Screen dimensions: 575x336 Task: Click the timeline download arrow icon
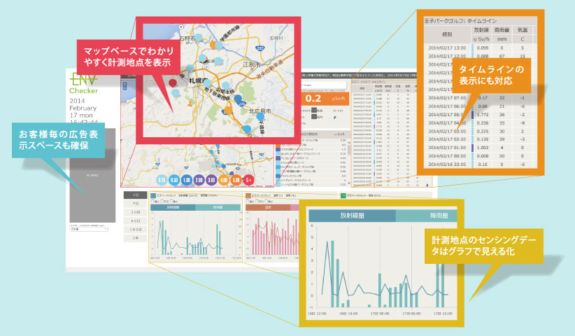point(427,185)
